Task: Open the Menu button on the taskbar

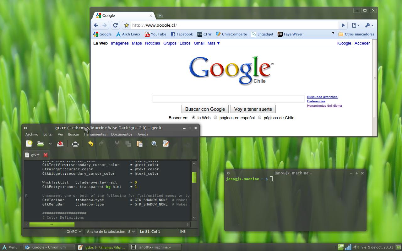Action: click(10, 247)
